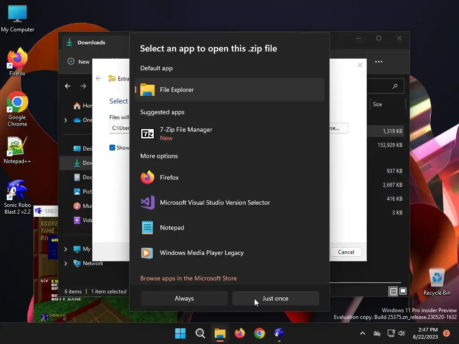
Task: Open the Videos folder in sidebar
Action: click(82, 220)
